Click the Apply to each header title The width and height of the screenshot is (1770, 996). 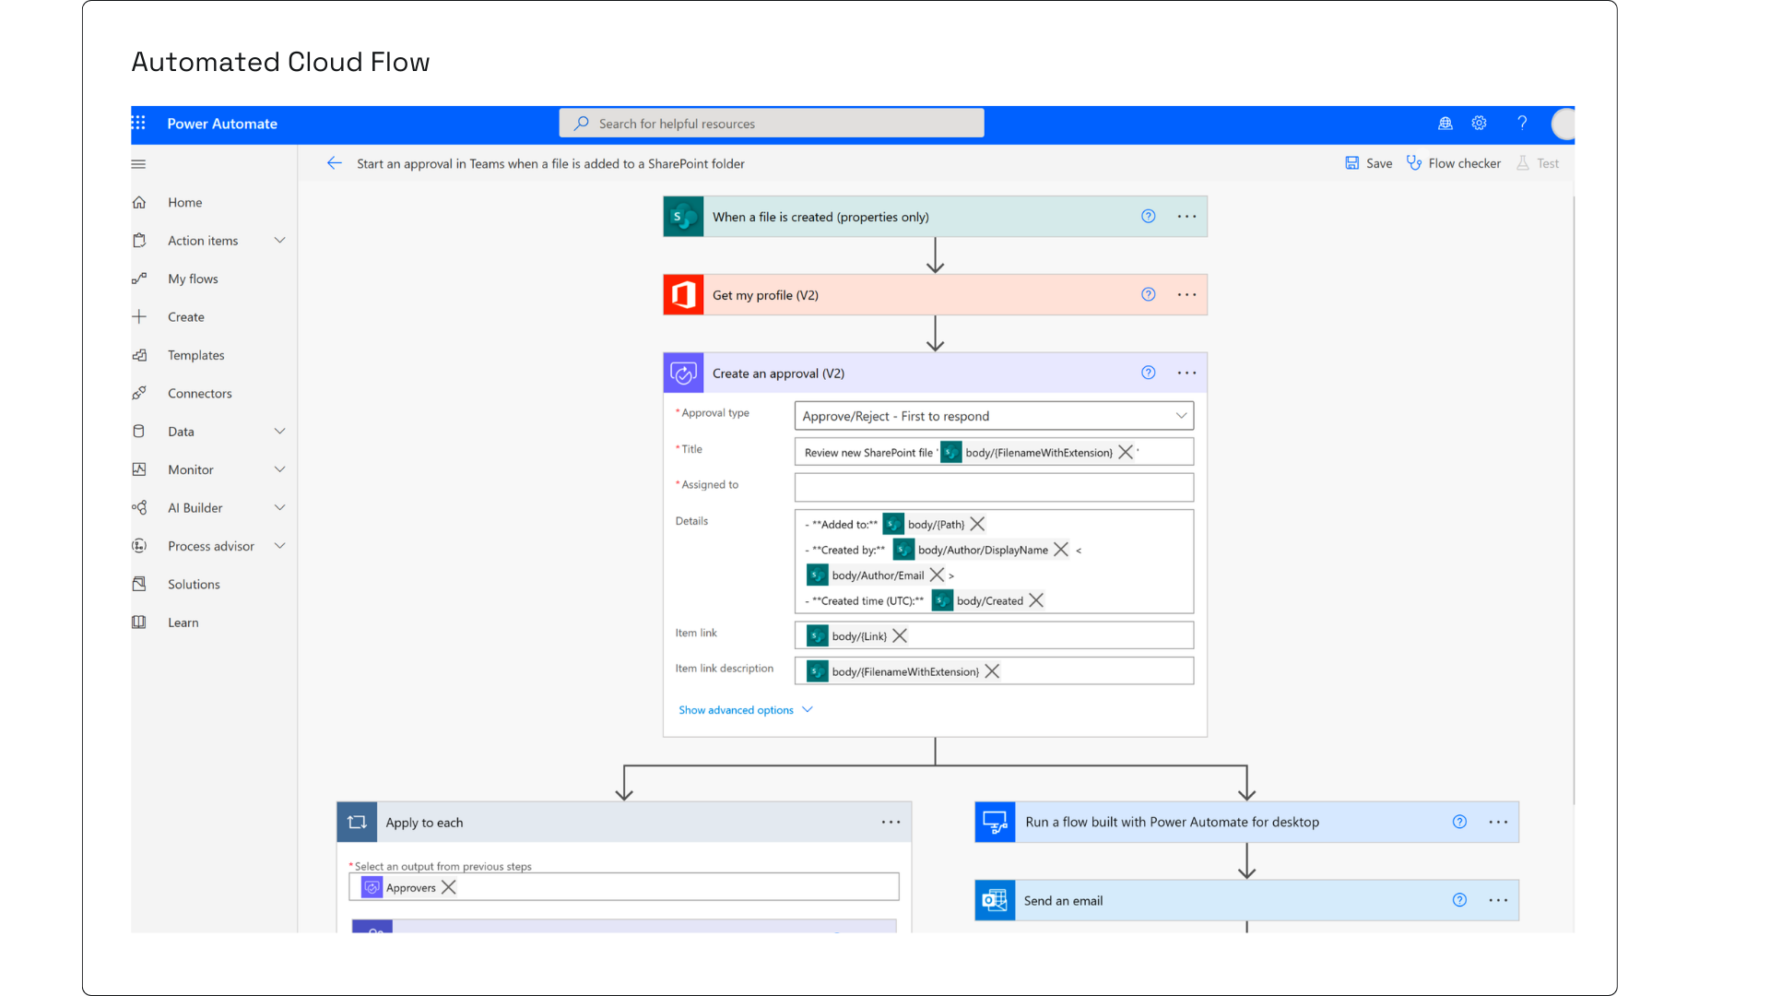[x=424, y=823]
